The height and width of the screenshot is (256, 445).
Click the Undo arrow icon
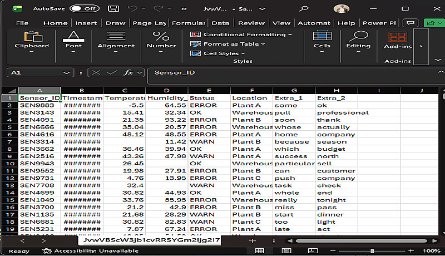(132, 8)
